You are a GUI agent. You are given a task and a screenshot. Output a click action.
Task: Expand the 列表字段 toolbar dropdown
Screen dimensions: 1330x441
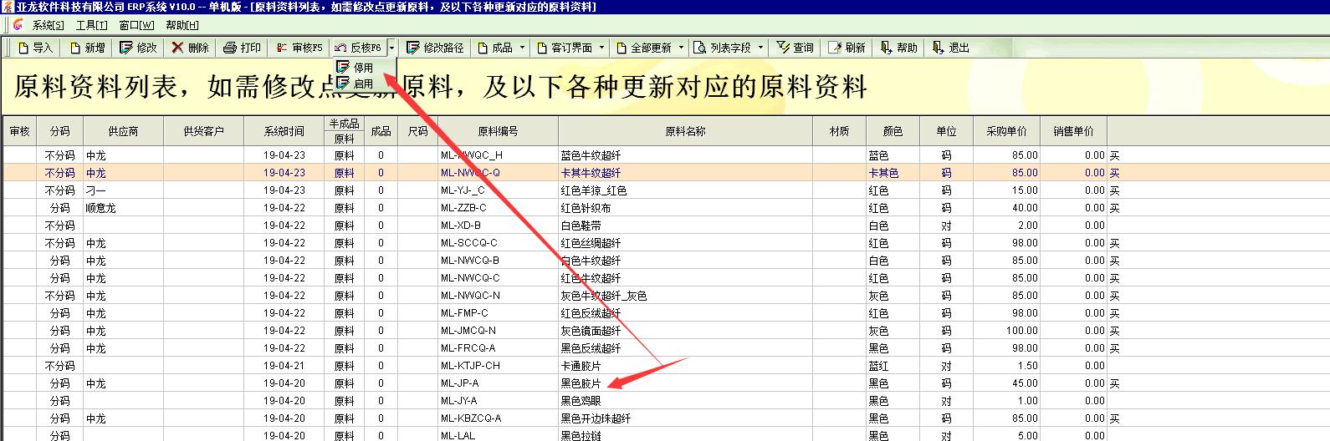[760, 48]
